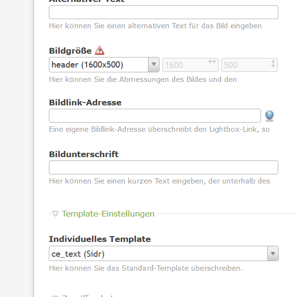Click the Template-Einstellungen legend title
This screenshot has height=297, width=296.
tap(108, 214)
